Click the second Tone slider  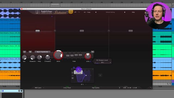72,56
